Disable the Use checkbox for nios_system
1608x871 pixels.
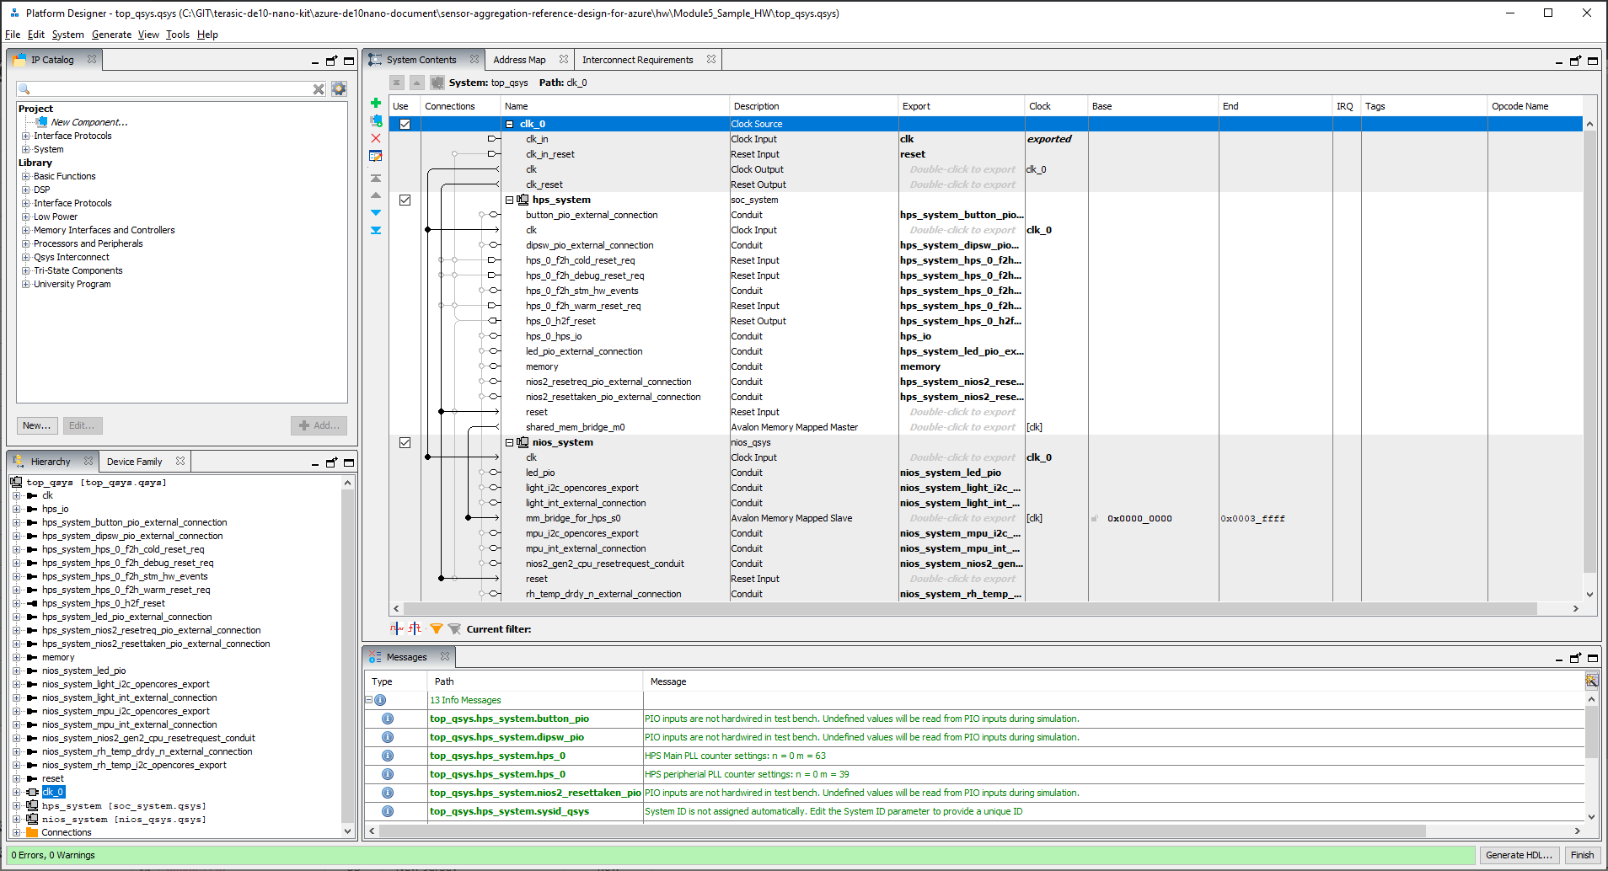(405, 442)
